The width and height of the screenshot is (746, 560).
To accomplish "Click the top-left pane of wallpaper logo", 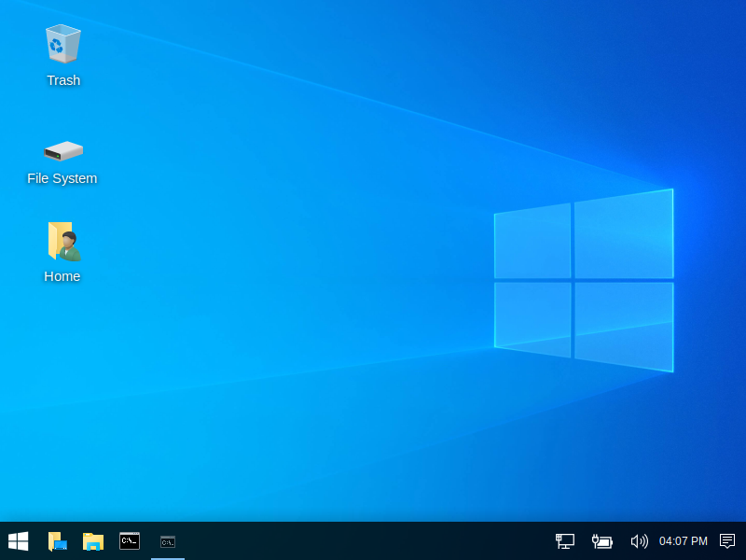I will (532, 243).
